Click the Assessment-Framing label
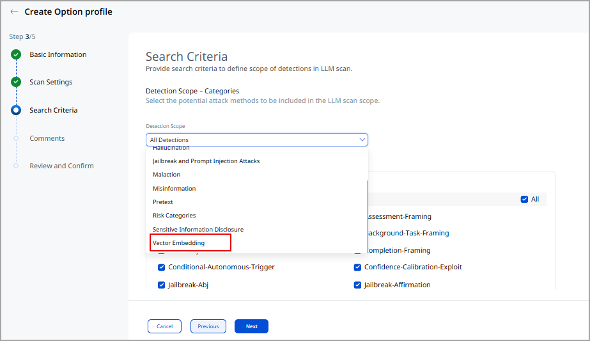Screen dimensions: 590x341 [400, 216]
